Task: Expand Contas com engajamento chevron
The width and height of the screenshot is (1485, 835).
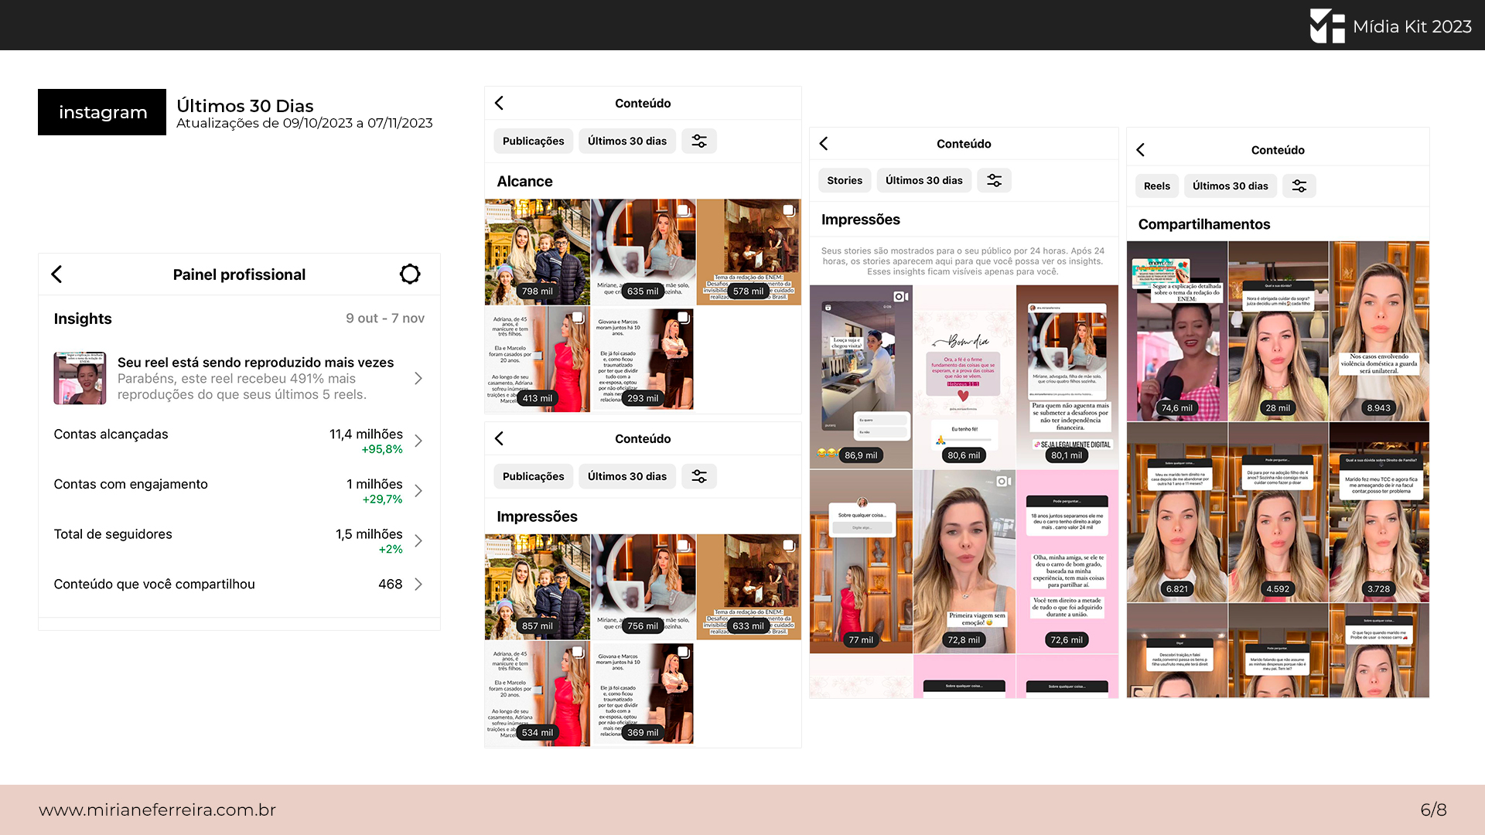Action: point(418,491)
